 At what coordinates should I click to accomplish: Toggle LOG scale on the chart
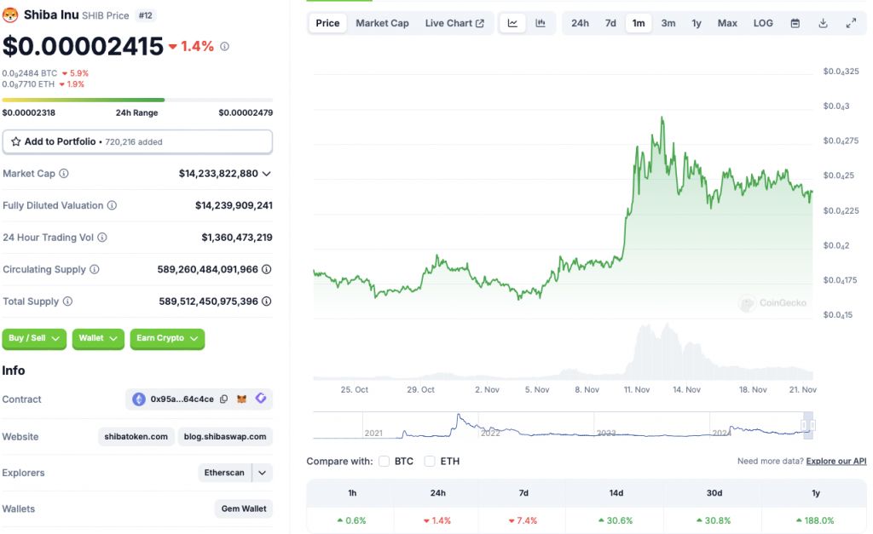(763, 23)
